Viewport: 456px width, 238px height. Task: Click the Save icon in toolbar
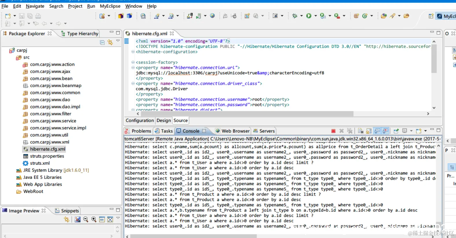point(22,16)
